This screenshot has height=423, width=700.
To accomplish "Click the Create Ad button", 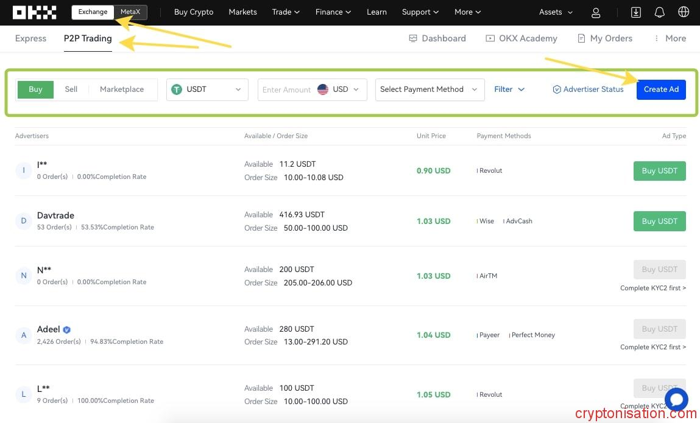I will [661, 89].
